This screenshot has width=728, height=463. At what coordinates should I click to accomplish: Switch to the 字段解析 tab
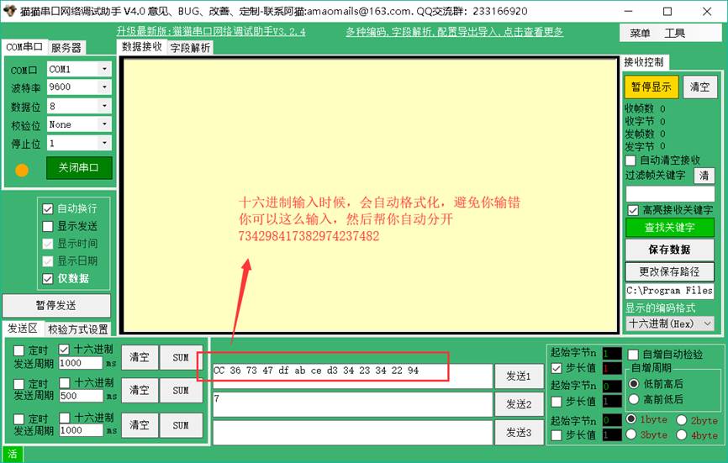191,48
